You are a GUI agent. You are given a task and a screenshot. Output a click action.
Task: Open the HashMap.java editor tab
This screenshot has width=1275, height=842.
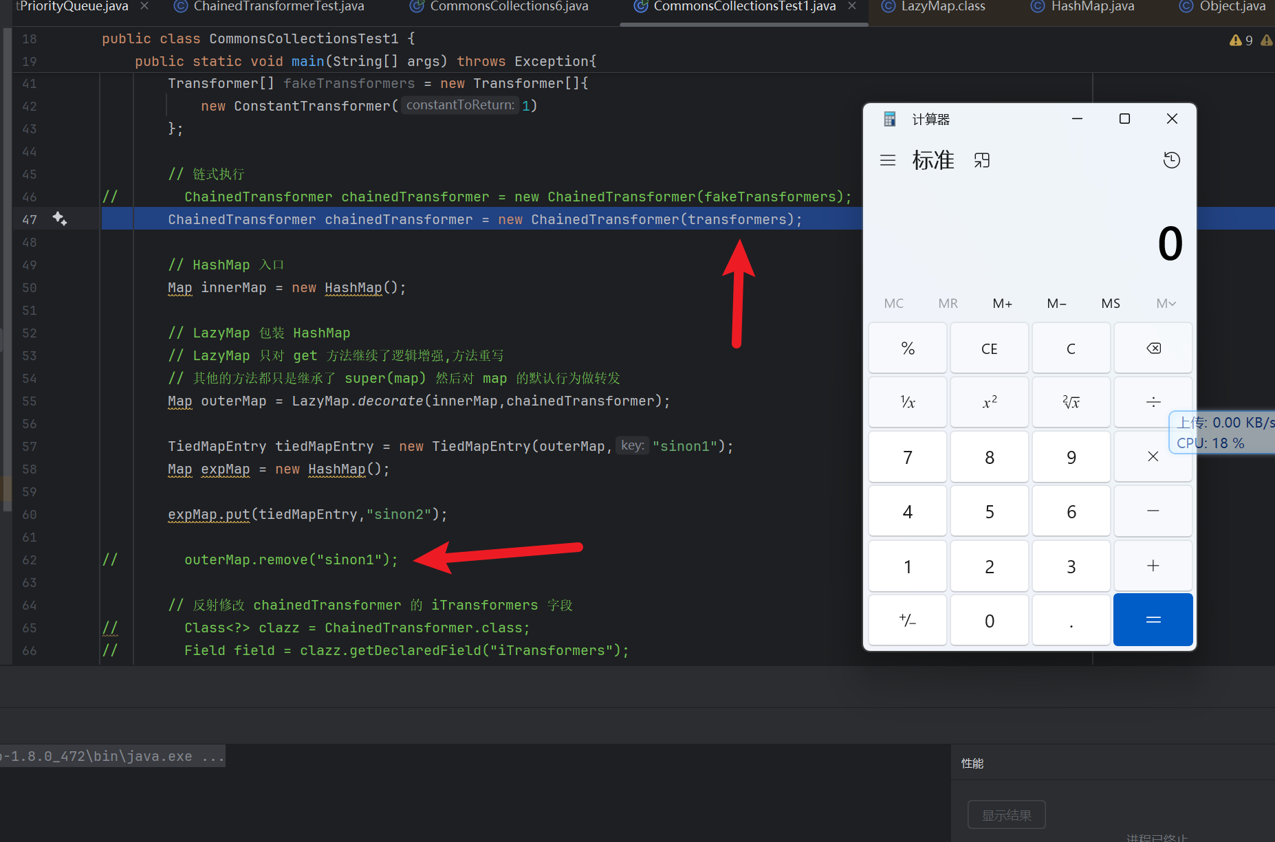(x=1092, y=7)
